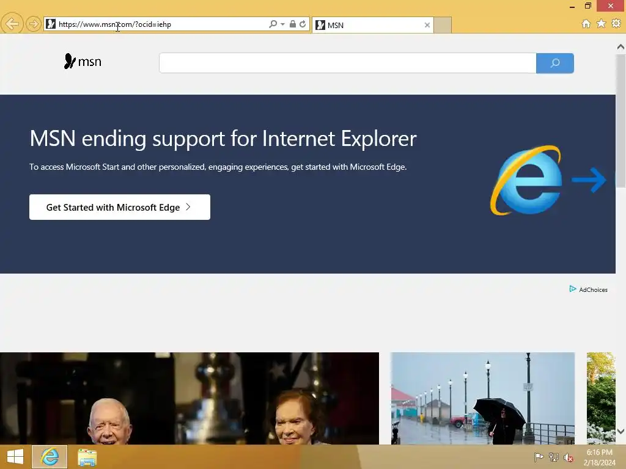Click the network status tray icon
This screenshot has height=469, width=626.
pyautogui.click(x=554, y=457)
